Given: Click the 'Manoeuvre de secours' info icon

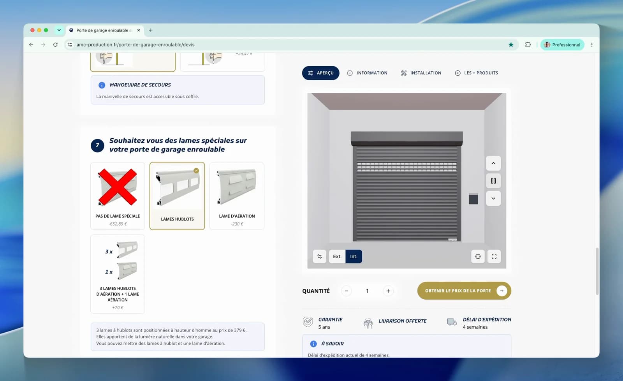Looking at the screenshot, I should click(x=102, y=85).
